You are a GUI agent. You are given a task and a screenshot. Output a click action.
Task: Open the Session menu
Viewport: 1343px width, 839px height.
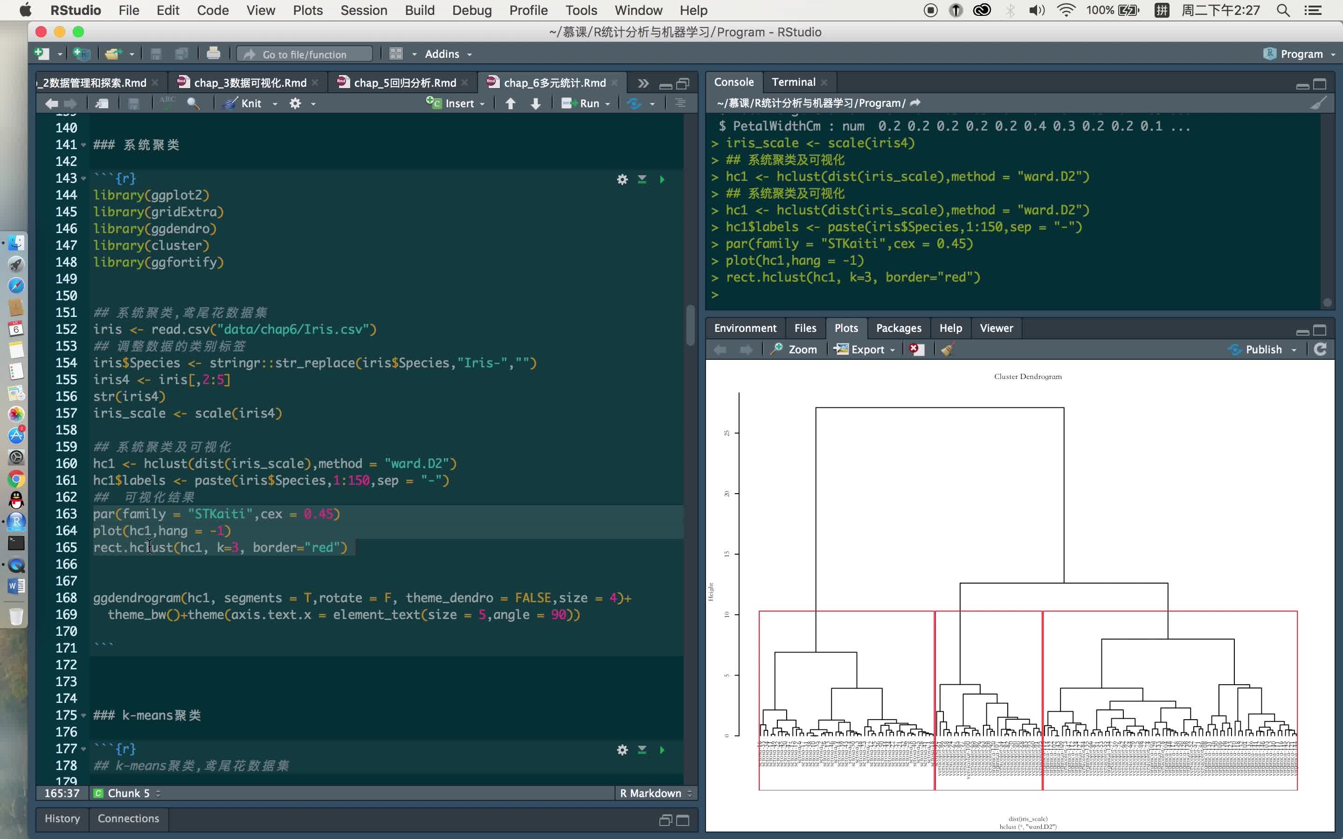coord(364,10)
